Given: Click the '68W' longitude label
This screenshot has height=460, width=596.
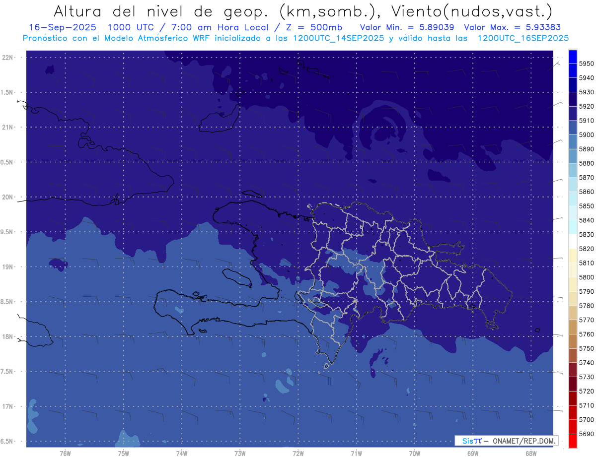Looking at the screenshot, I should pyautogui.click(x=531, y=454).
